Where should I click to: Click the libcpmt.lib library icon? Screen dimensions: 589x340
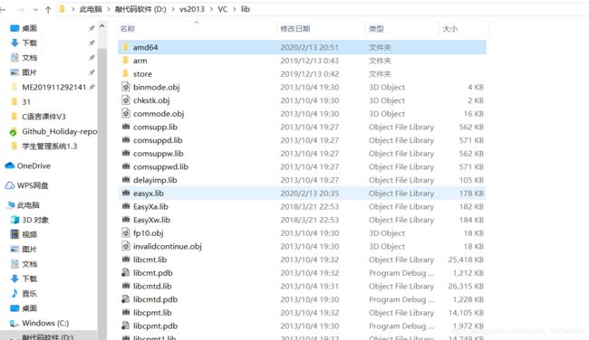pyautogui.click(x=126, y=313)
